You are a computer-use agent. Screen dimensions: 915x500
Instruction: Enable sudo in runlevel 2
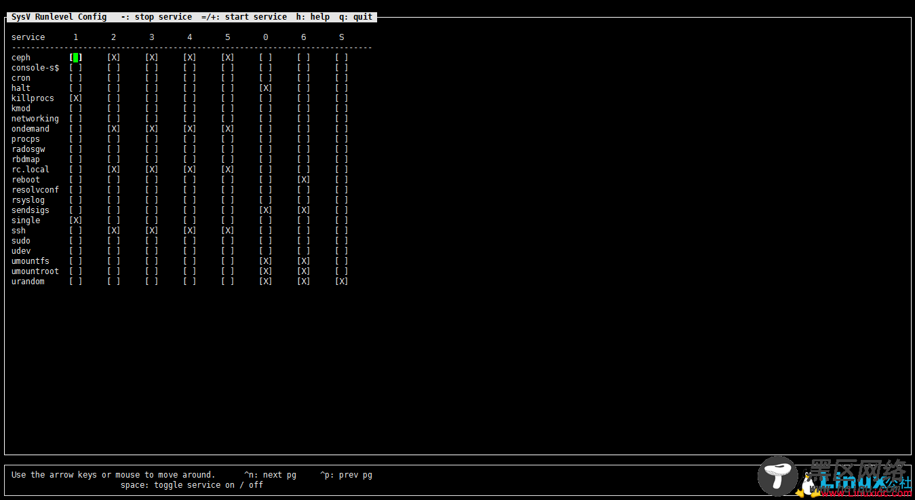click(x=114, y=241)
